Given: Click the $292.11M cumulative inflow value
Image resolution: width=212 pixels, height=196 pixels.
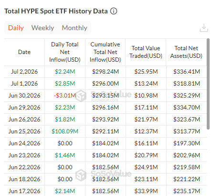Looking at the screenshot, I should (106, 131).
